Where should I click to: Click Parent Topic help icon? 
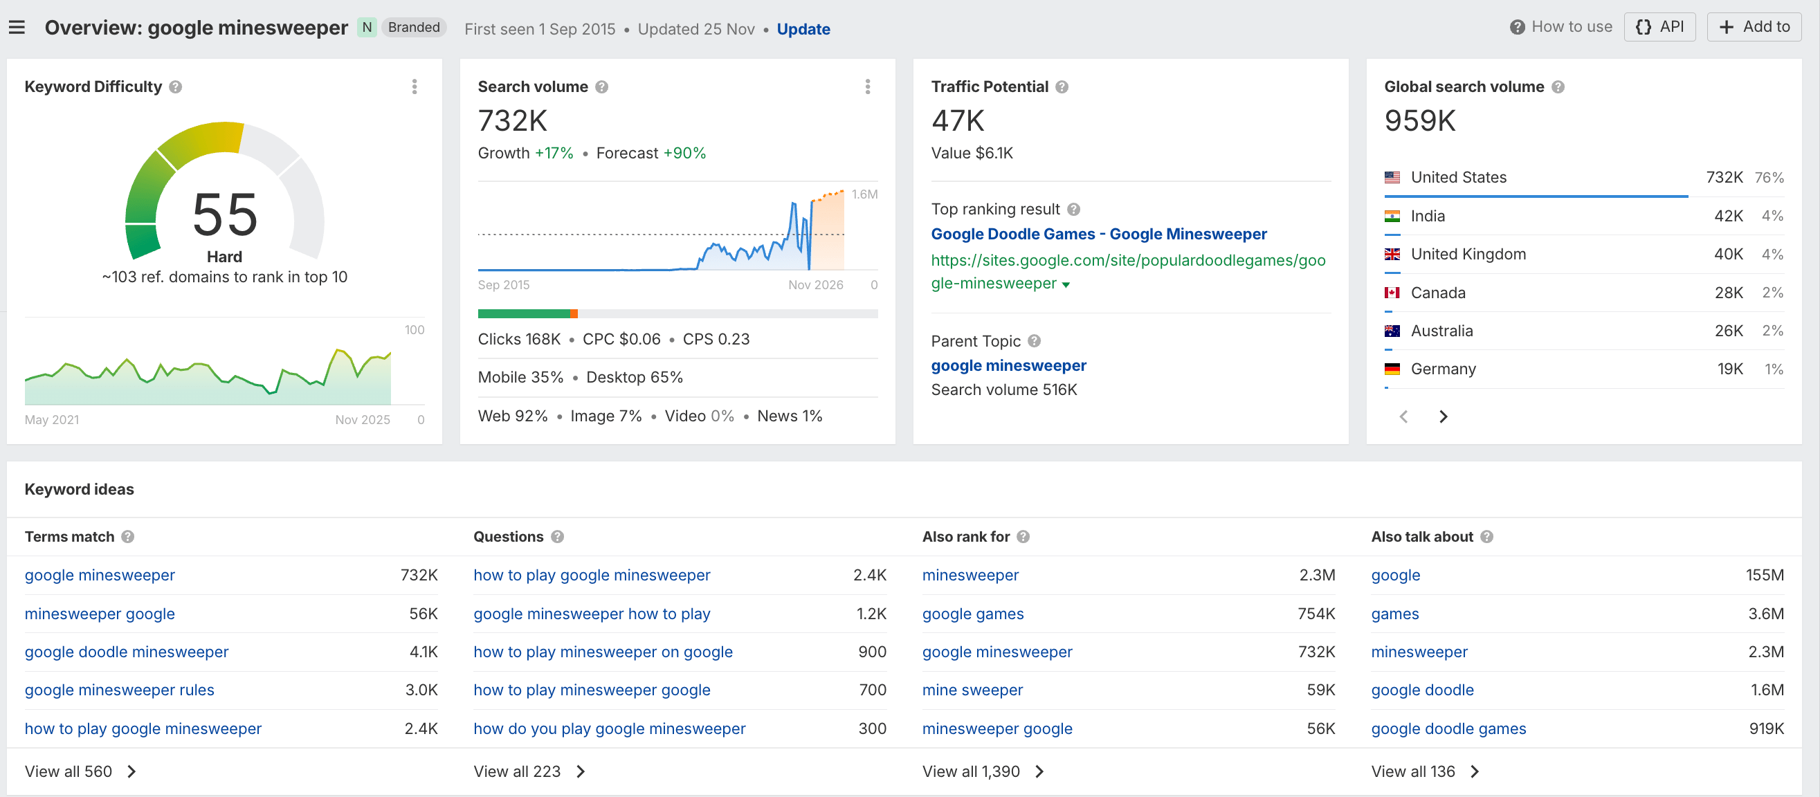(x=1035, y=341)
